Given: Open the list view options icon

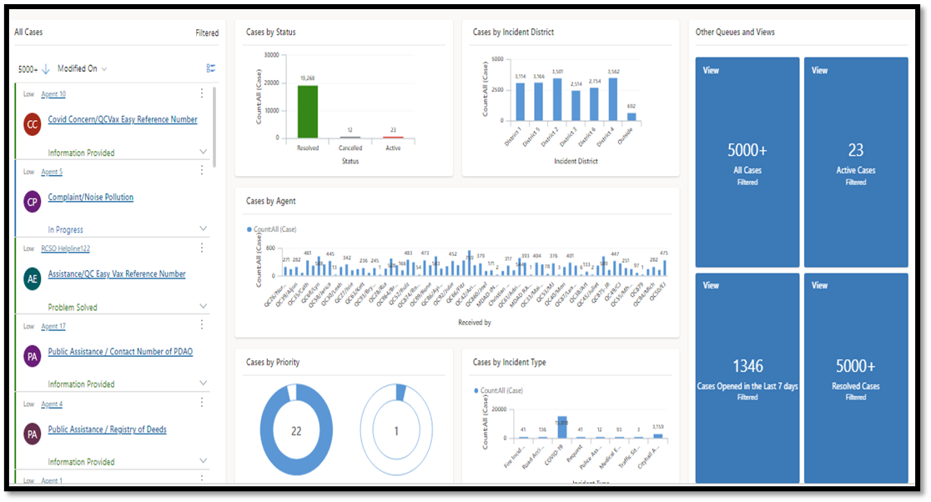Looking at the screenshot, I should 211,68.
